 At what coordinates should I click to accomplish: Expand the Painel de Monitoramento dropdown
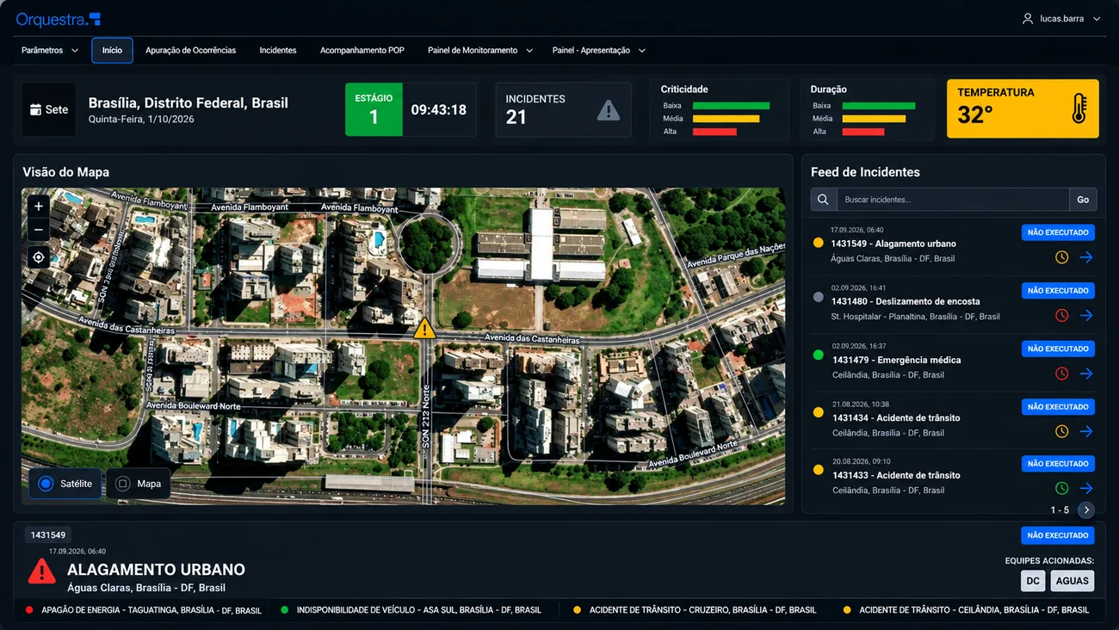pyautogui.click(x=480, y=51)
